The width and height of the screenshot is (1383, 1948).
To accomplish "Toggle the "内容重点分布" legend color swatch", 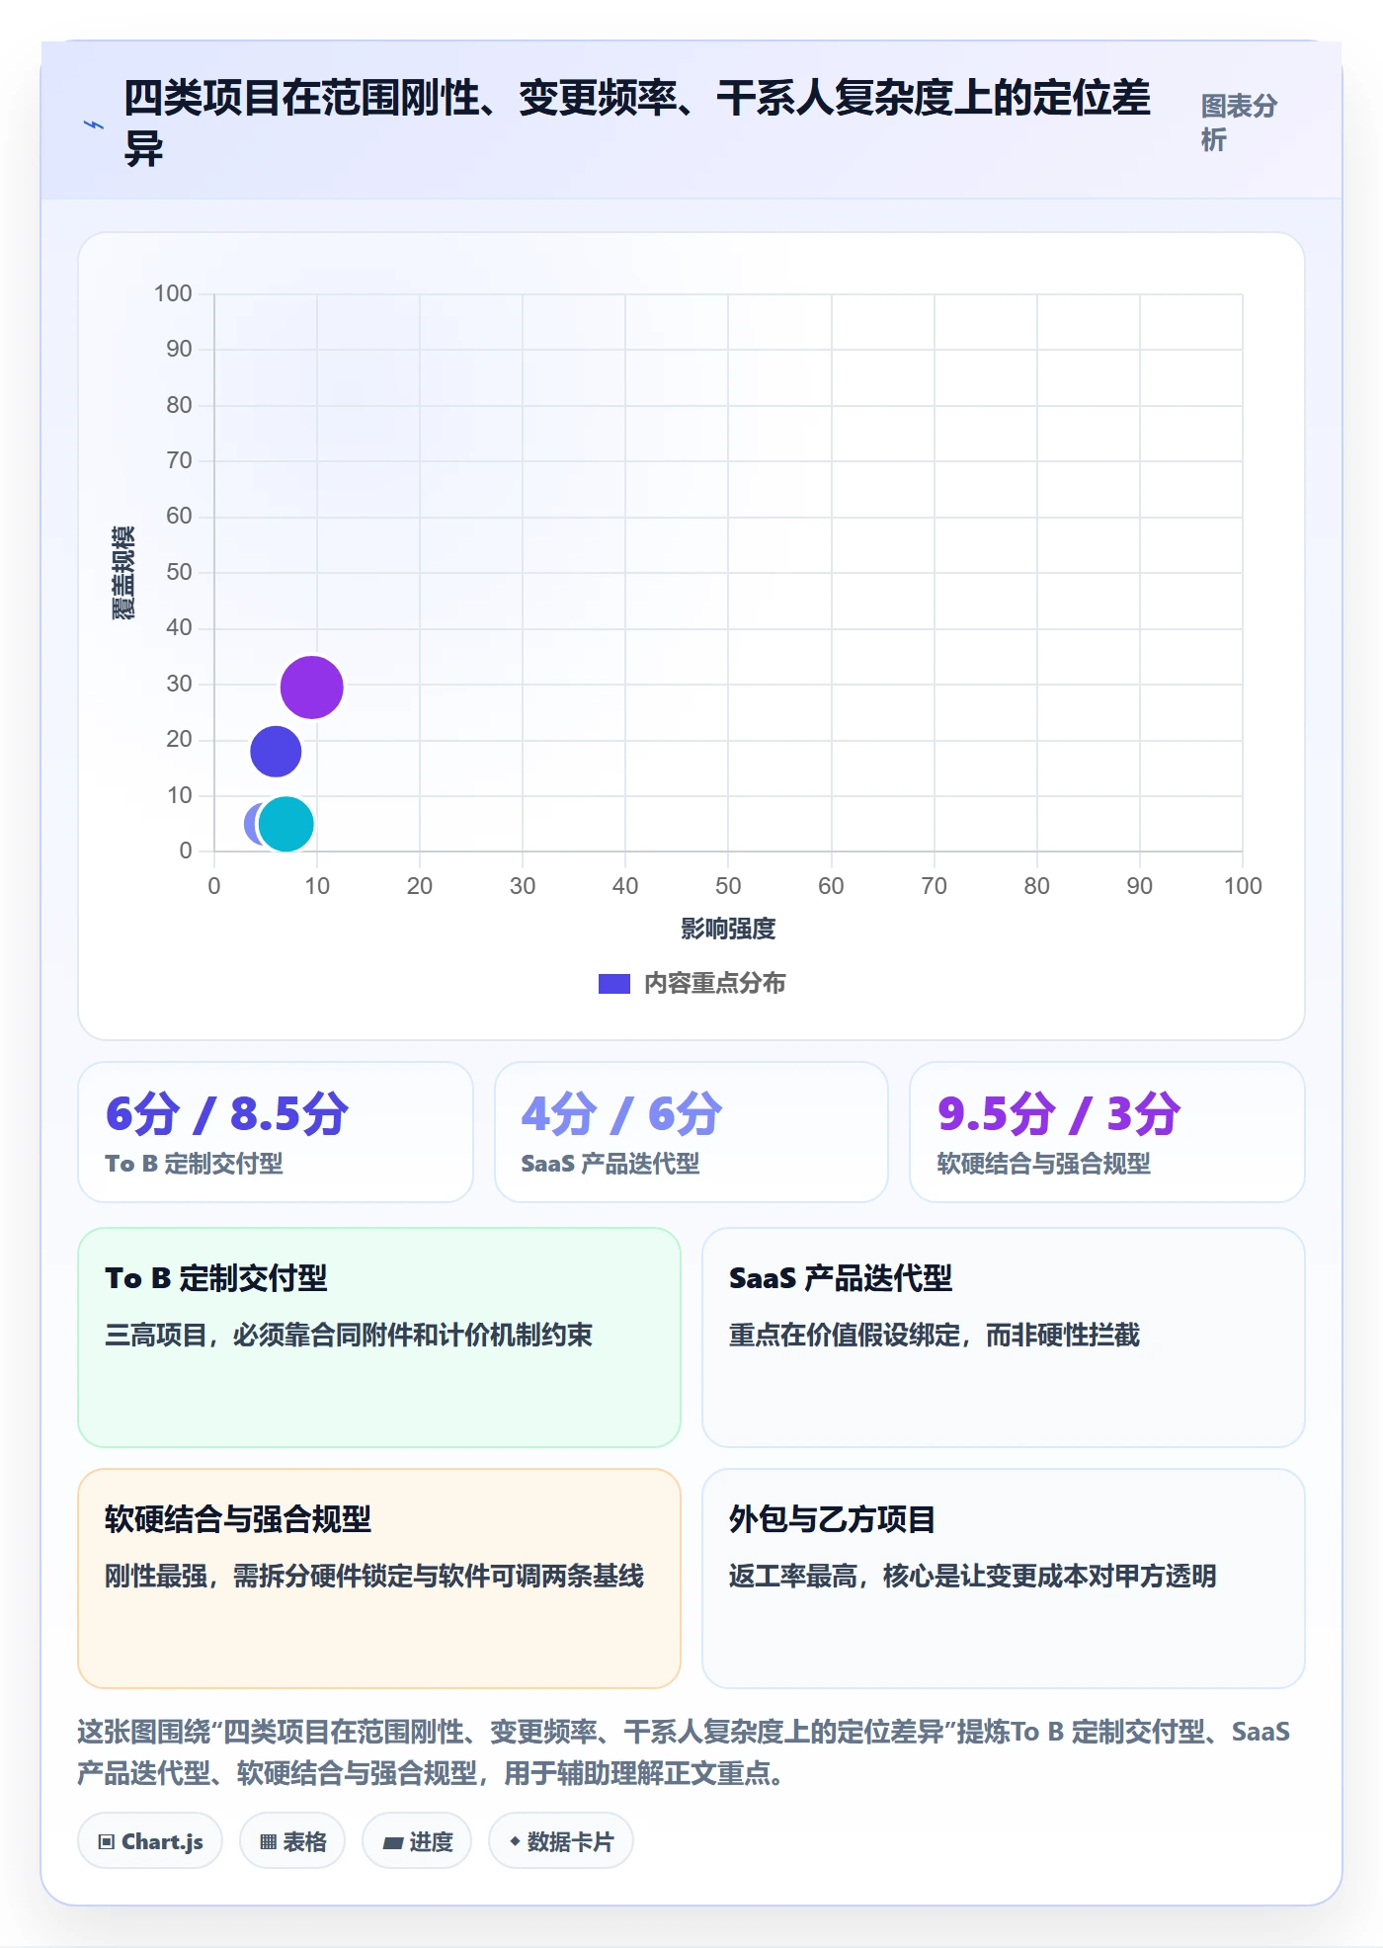I will point(614,984).
